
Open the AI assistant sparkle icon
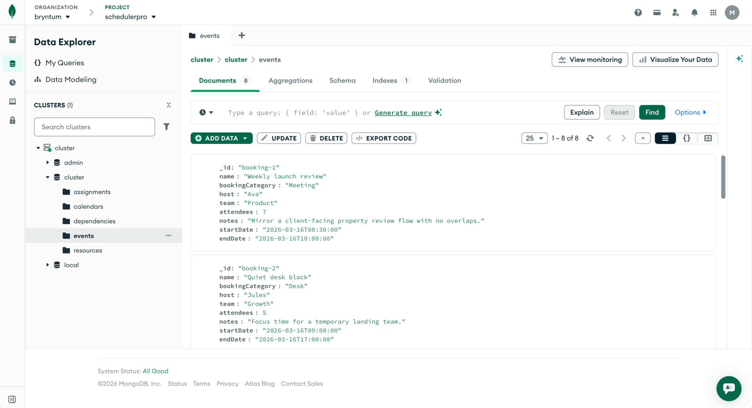[739, 59]
